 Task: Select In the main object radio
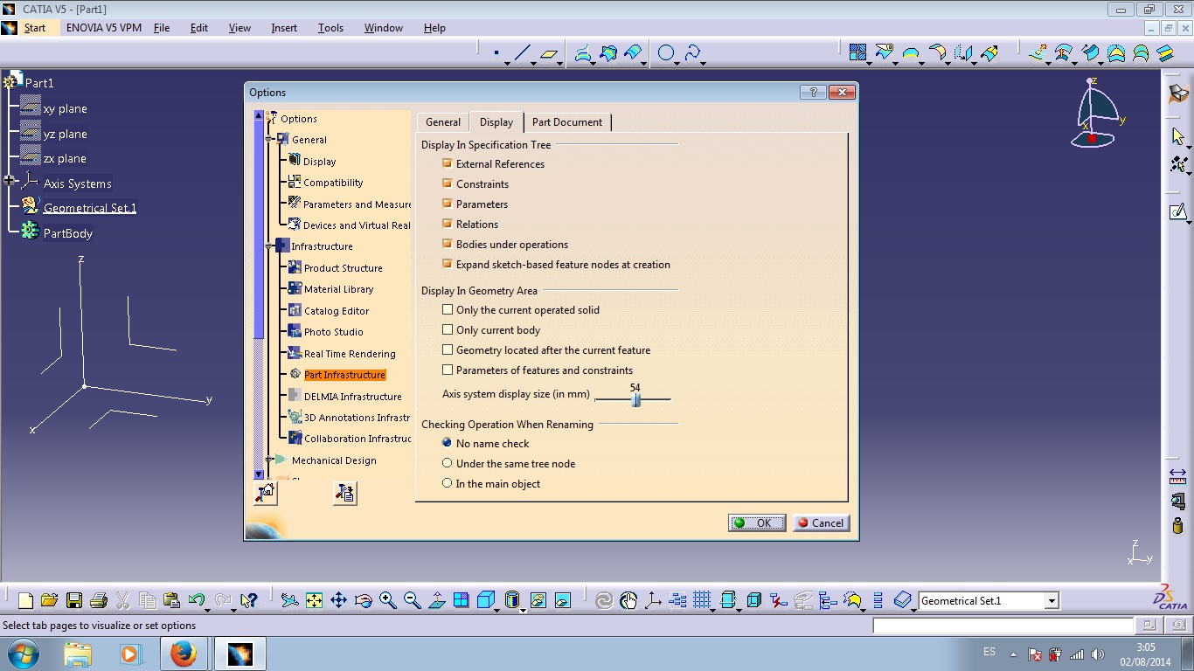tap(448, 483)
